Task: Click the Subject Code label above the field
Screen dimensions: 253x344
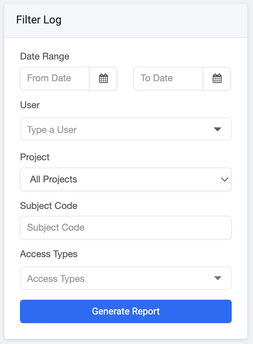Action: tap(49, 206)
